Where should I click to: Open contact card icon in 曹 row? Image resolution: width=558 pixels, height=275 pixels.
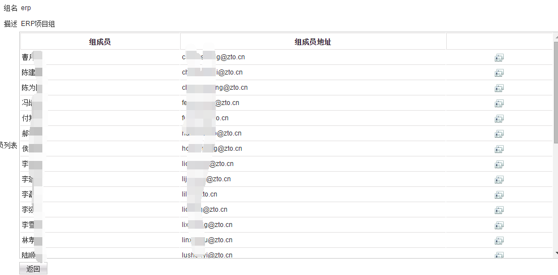(499, 58)
